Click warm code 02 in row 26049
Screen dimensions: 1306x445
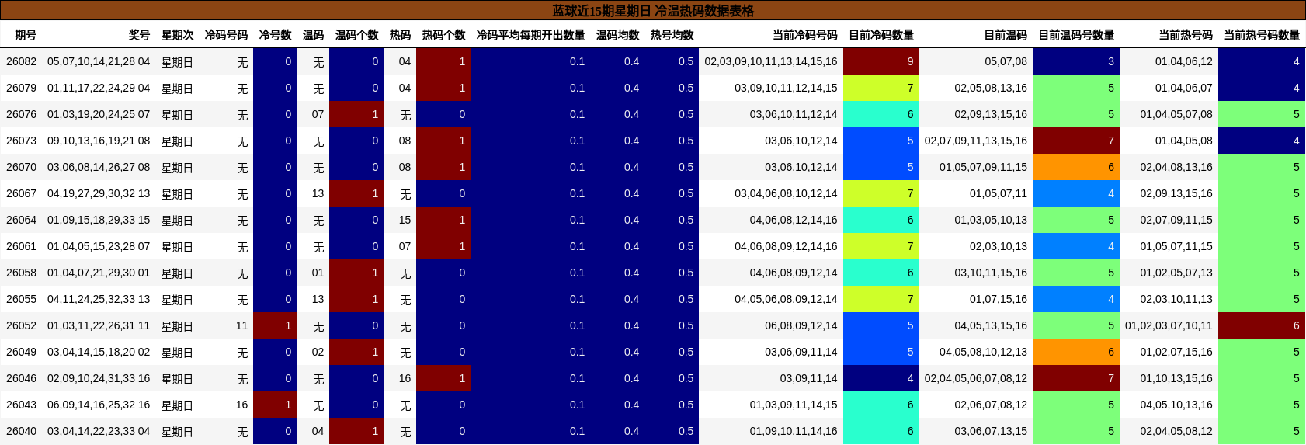coord(318,352)
